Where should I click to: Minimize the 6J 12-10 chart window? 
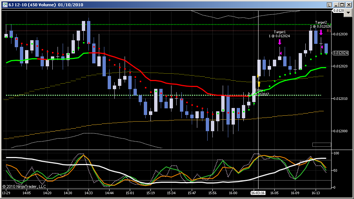(x=336, y=5)
